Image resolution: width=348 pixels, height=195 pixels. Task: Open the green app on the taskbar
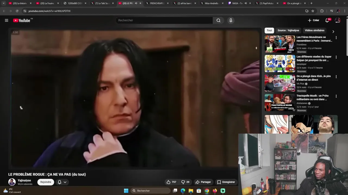coord(223,191)
